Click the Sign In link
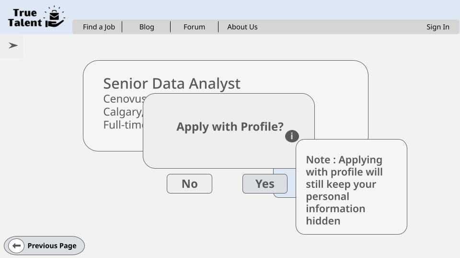460x258 pixels. coord(437,27)
